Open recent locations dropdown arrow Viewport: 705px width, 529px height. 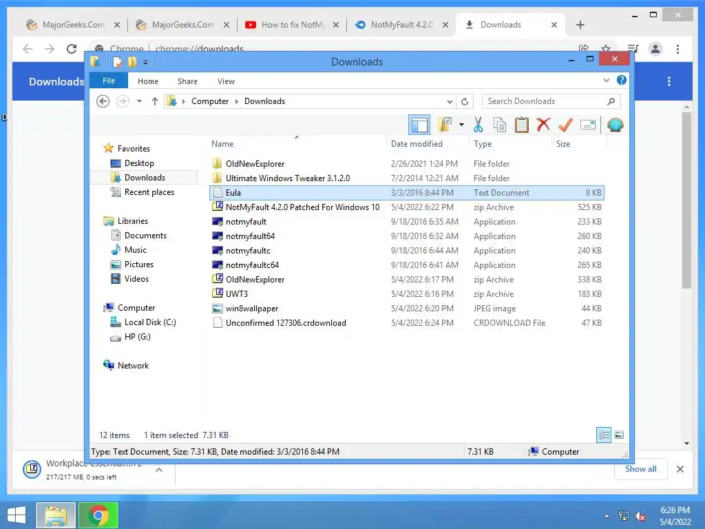point(139,101)
